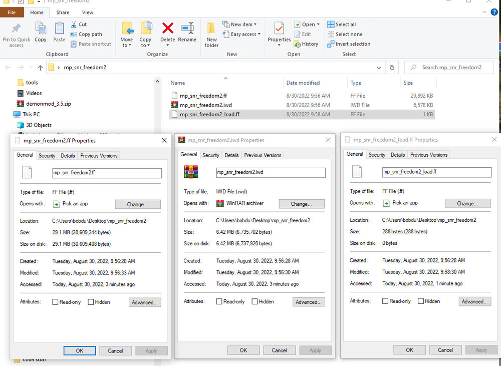Click Refresh button next to address bar
Viewport: 501px width, 366px height.
tap(392, 68)
